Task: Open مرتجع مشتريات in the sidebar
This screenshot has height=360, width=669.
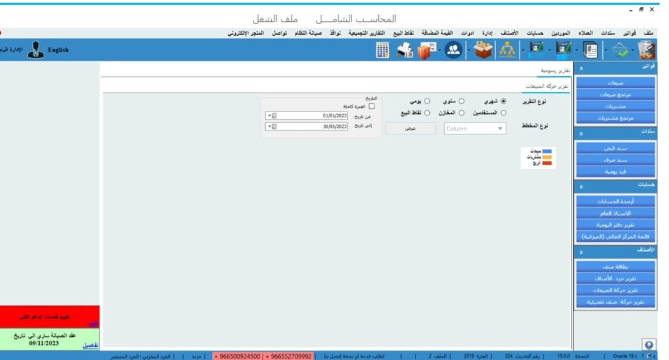Action: click(x=615, y=118)
